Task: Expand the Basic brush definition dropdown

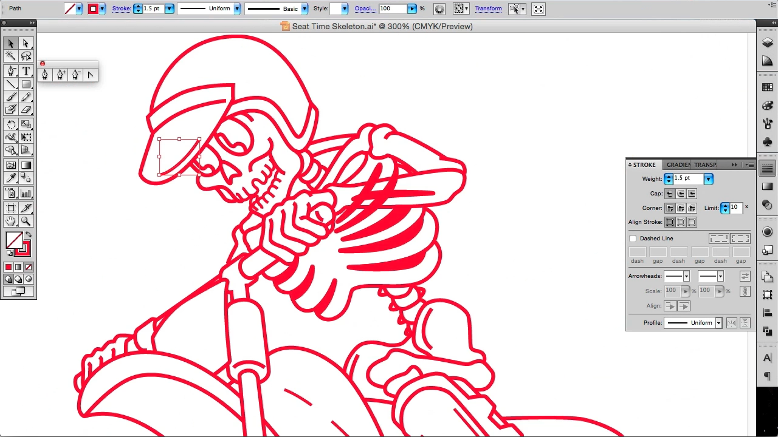Action: click(304, 9)
